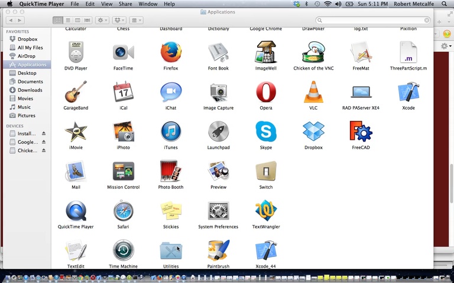454x283 pixels.
Task: Switch Finder to Cover Flow view
Action: pyautogui.click(x=87, y=20)
